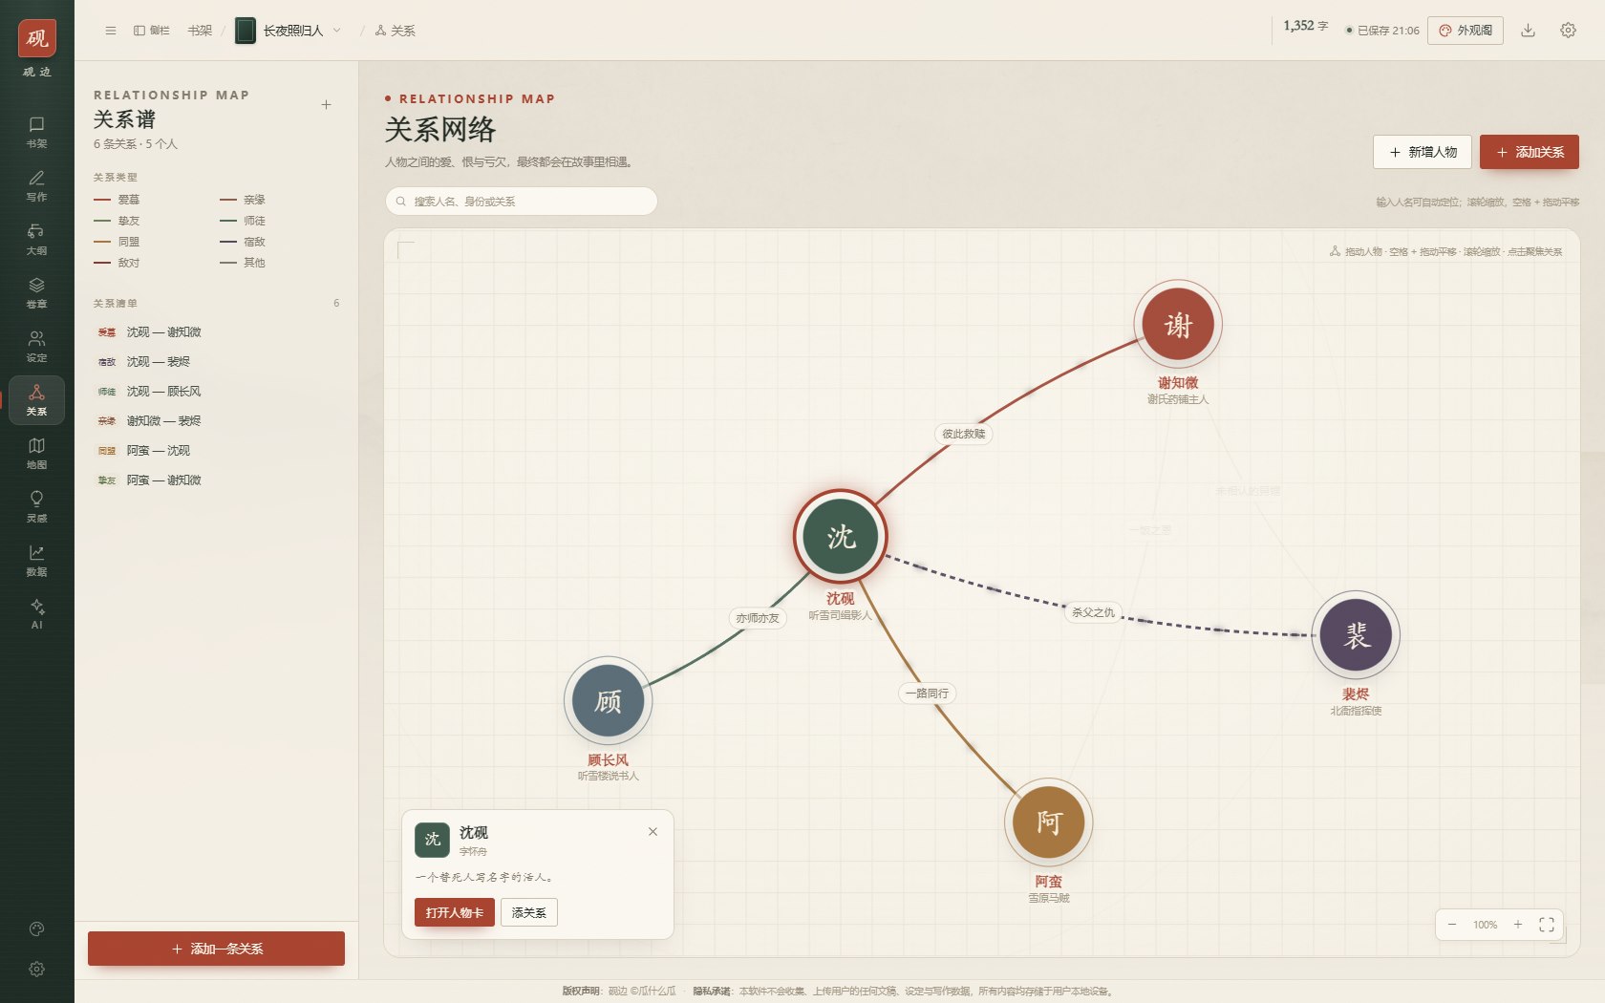Screen dimensions: 1605x1003
Task: Toggle the 爱慕 relationship type filter
Action: click(118, 200)
